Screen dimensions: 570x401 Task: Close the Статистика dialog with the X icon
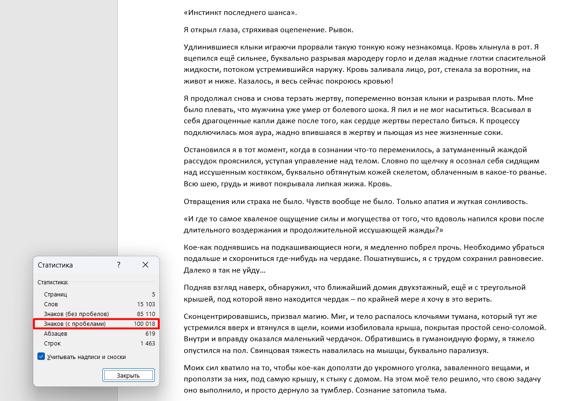click(145, 265)
